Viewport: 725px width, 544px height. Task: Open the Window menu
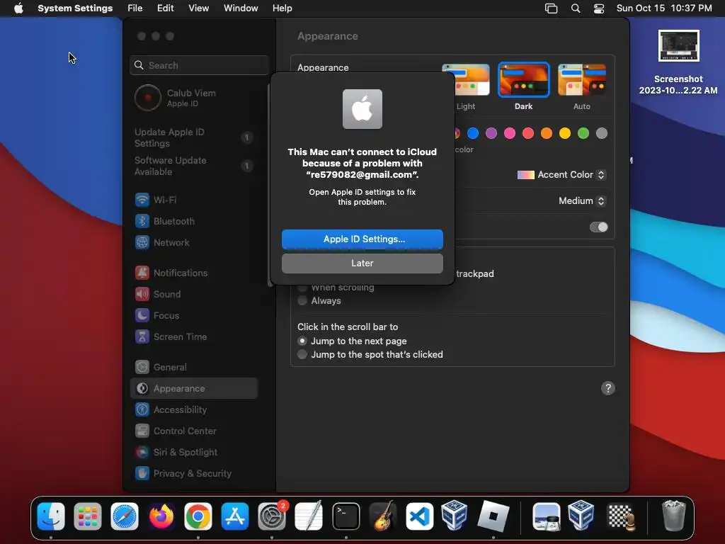click(x=241, y=8)
